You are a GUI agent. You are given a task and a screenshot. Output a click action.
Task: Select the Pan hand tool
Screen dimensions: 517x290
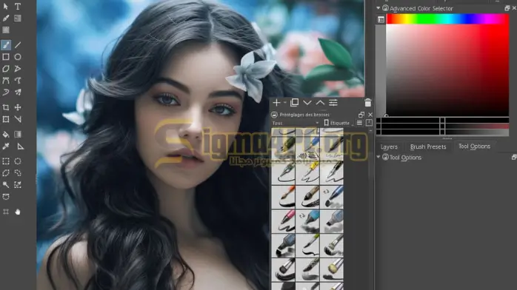tap(18, 212)
